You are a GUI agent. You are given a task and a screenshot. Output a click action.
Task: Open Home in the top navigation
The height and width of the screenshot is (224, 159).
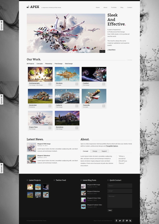click(x=98, y=7)
